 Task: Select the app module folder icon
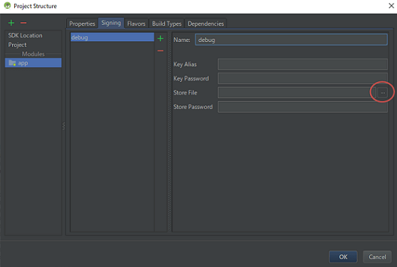(12, 63)
